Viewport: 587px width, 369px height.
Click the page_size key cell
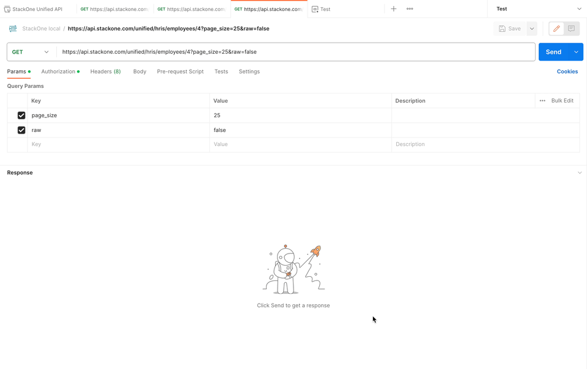coord(118,115)
